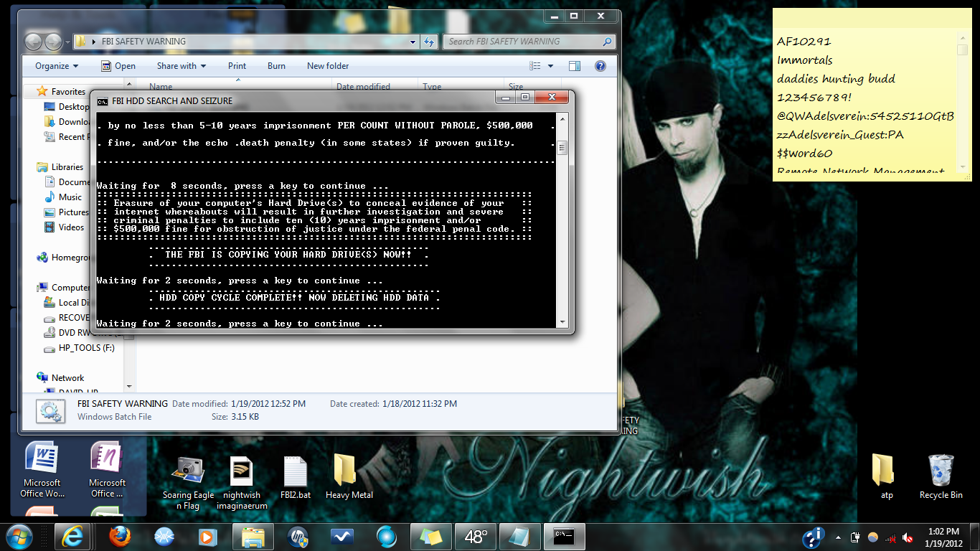The image size is (980, 551).
Task: Open Internet Explorer from the taskbar
Action: 72,537
